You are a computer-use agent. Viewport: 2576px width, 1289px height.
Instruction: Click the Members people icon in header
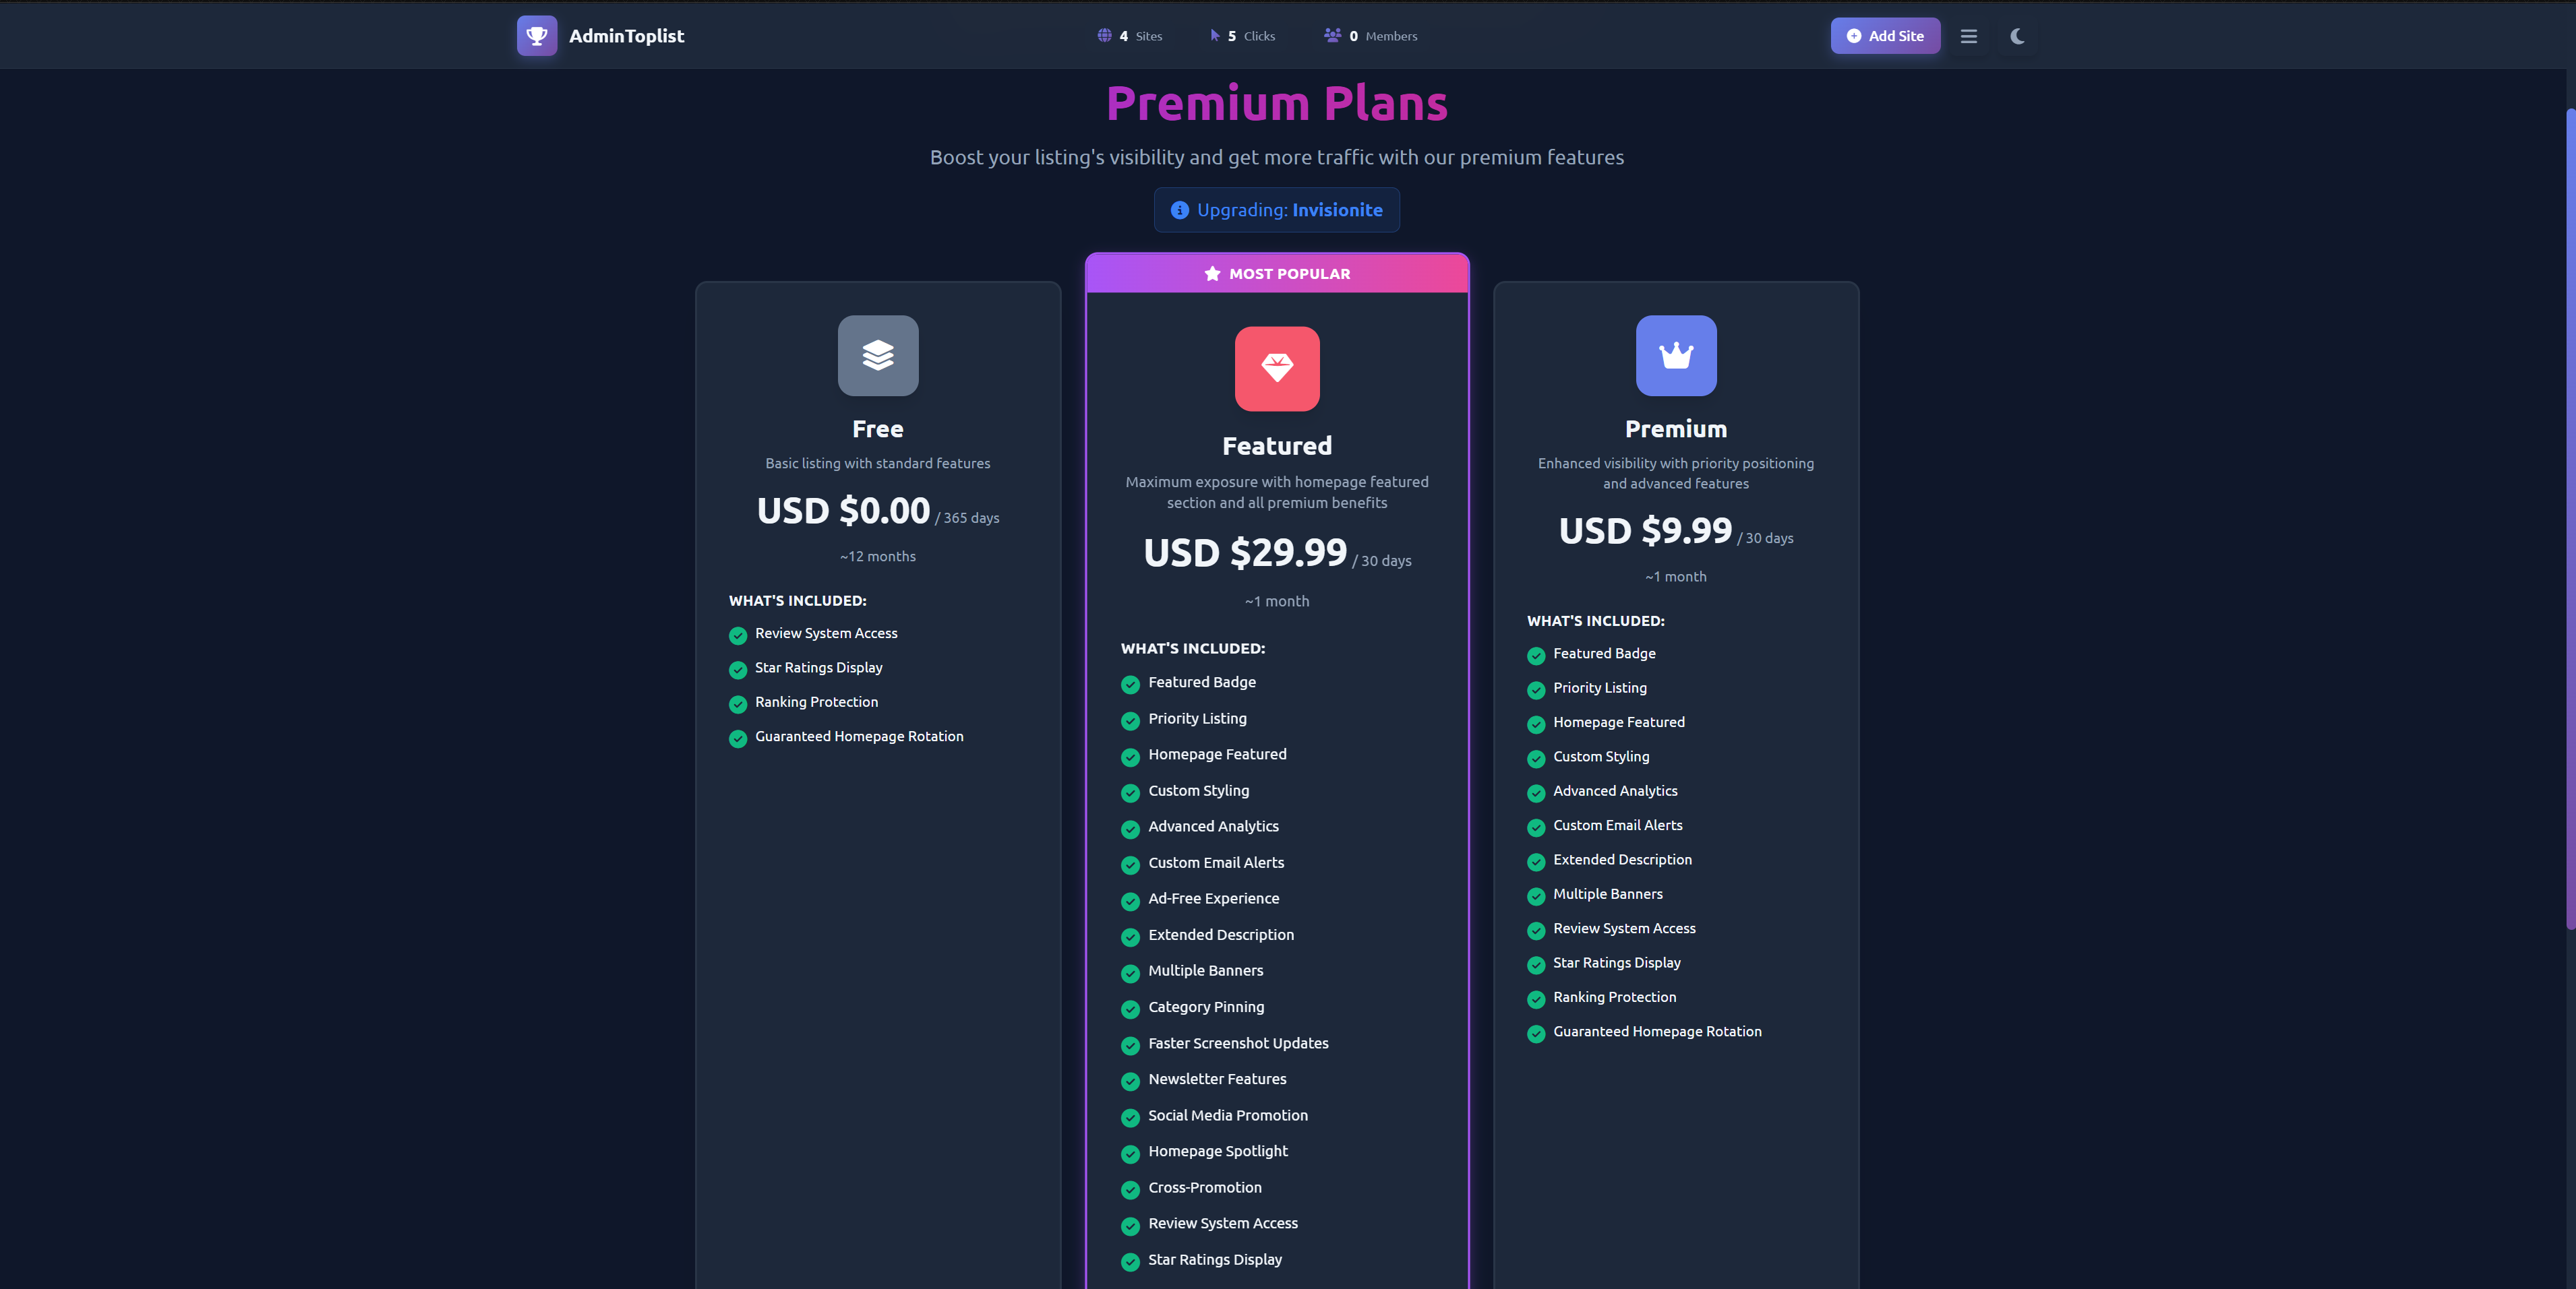[x=1332, y=36]
